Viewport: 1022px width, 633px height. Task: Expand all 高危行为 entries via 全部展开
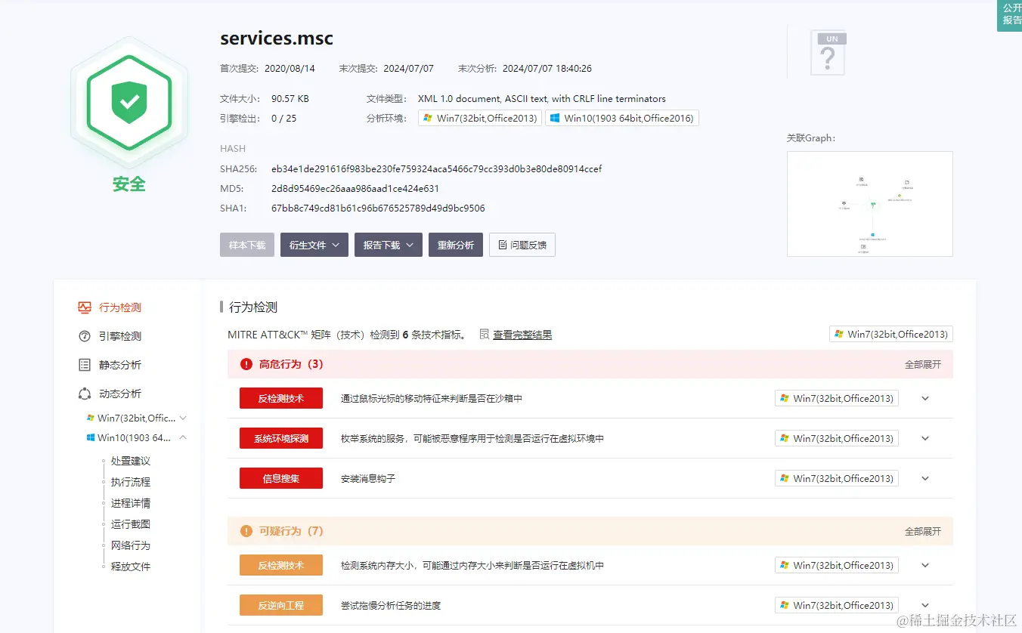click(x=923, y=364)
